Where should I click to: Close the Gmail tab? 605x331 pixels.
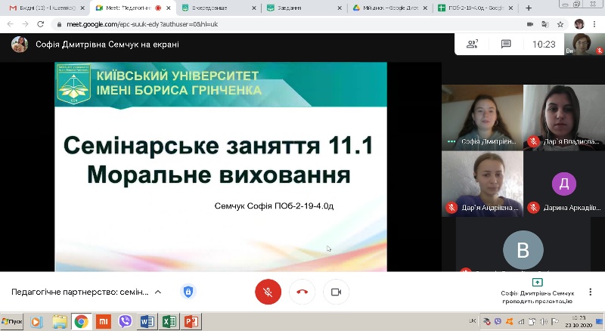pyautogui.click(x=82, y=8)
